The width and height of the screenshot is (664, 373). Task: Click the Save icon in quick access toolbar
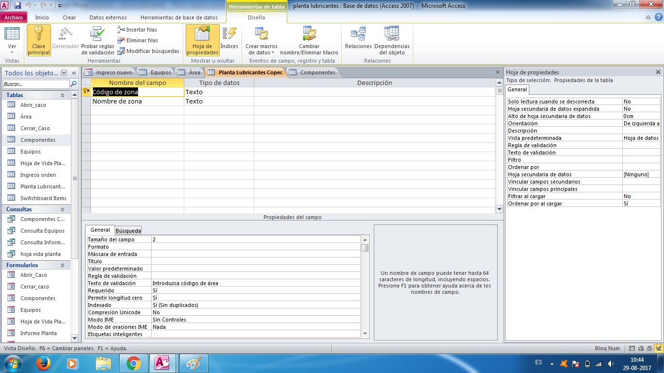tap(18, 6)
